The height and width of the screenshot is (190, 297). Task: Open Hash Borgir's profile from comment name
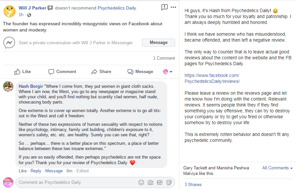[31, 86]
